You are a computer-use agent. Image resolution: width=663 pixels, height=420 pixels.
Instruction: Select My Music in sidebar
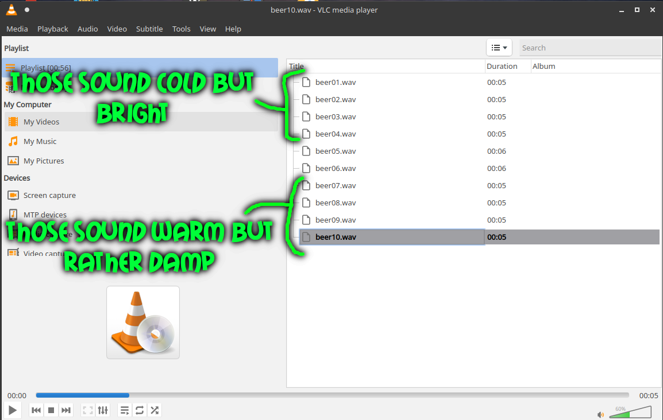coord(141,141)
